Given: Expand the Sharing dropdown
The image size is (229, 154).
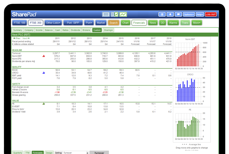Looking at the screenshot, I should (108, 30).
